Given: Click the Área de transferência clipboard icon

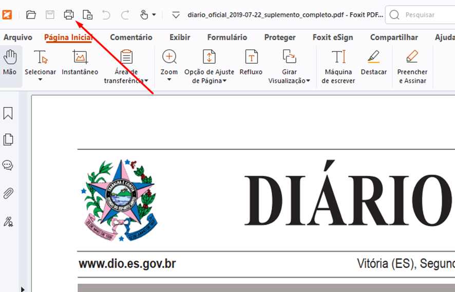Looking at the screenshot, I should [126, 57].
